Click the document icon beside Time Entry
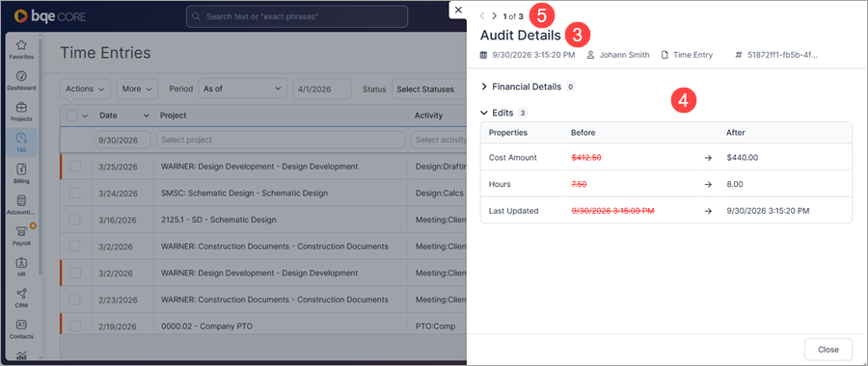 pos(665,55)
